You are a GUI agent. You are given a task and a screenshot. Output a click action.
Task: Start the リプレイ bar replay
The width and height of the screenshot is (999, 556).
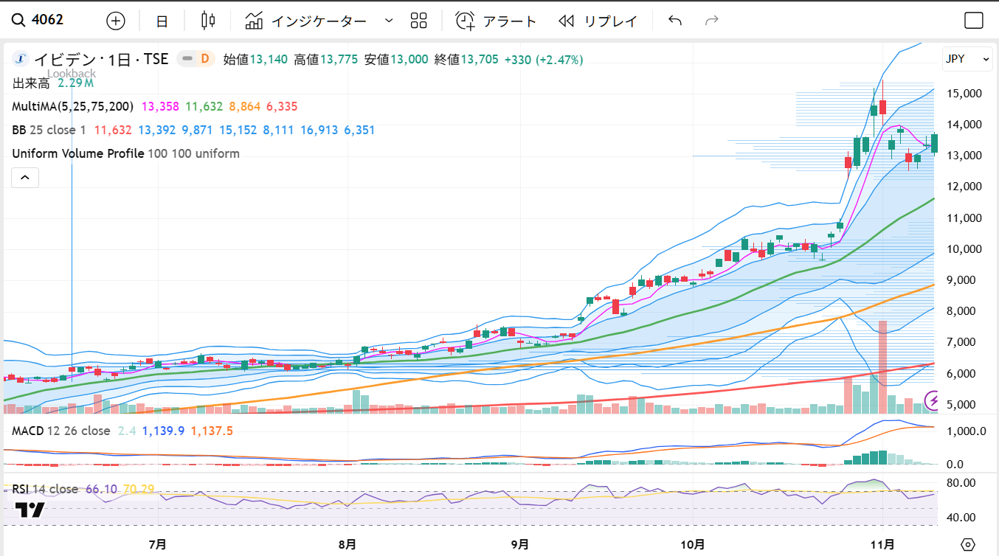point(598,21)
